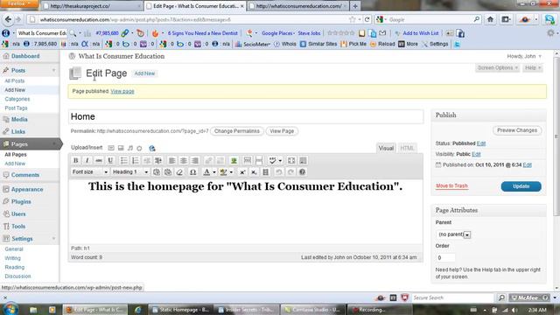Collapse the Posts sidebar menu arrow
Screen dimensions: 560x315
(x=54, y=70)
